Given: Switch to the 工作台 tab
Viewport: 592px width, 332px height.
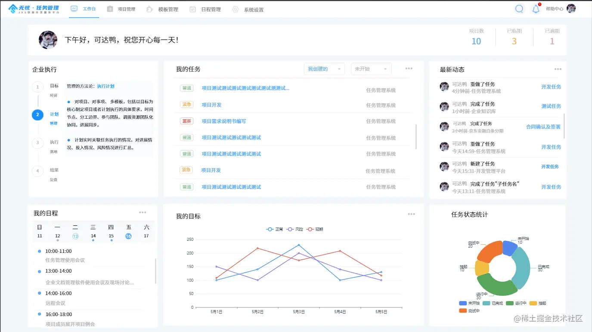Looking at the screenshot, I should coord(84,9).
